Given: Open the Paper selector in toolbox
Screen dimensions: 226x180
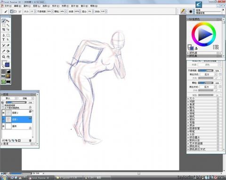Looking at the screenshot, I should click(3, 71).
